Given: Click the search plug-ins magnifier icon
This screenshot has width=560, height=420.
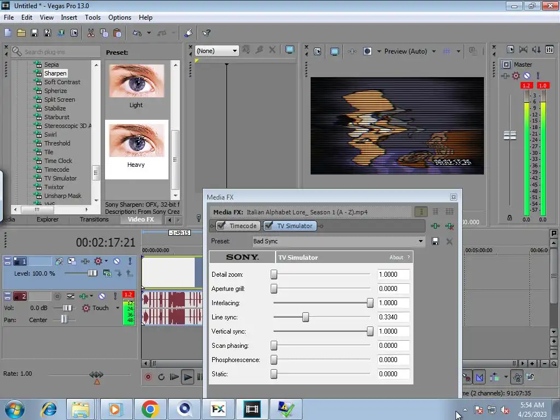Looking at the screenshot, I should click(16, 51).
